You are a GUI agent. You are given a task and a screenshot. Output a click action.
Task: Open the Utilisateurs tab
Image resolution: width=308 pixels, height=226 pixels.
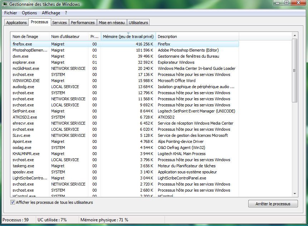click(138, 23)
